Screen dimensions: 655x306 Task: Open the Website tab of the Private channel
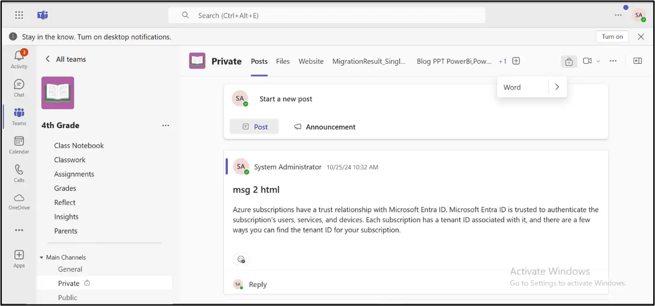click(x=311, y=61)
